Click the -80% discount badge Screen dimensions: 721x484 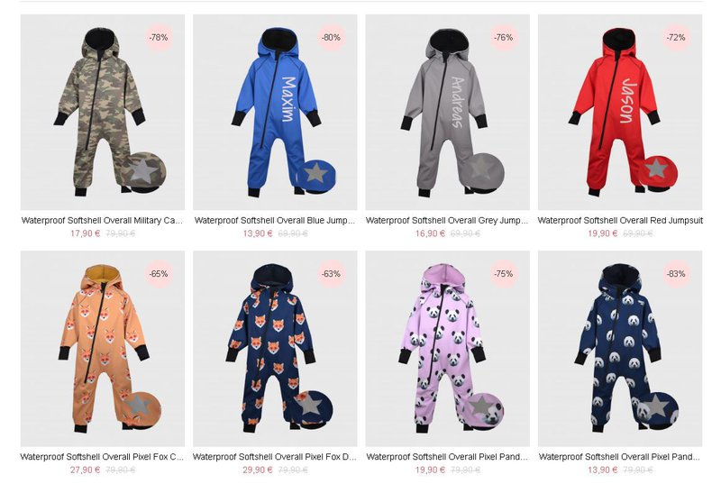coord(331,37)
